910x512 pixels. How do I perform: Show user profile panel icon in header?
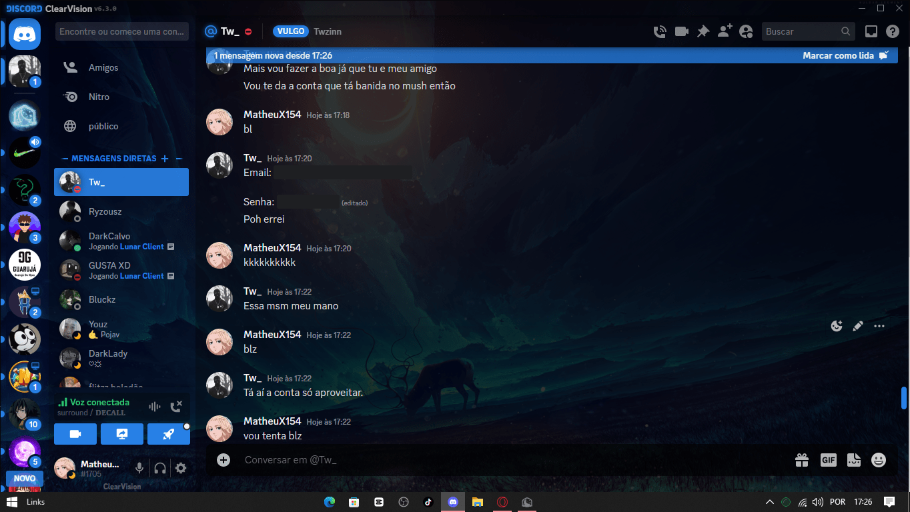(x=746, y=31)
